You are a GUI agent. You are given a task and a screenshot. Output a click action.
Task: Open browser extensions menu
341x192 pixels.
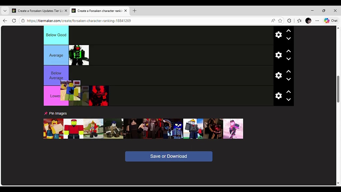coord(289,21)
